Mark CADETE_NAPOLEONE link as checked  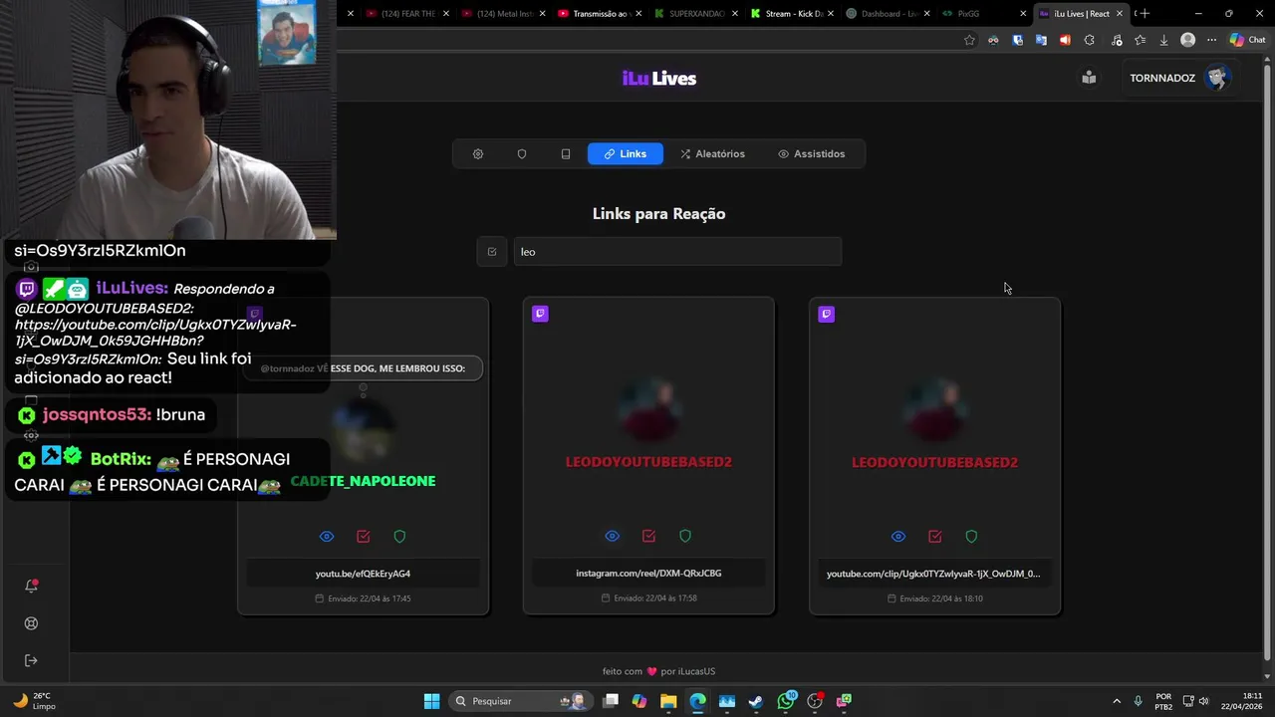coord(364,537)
